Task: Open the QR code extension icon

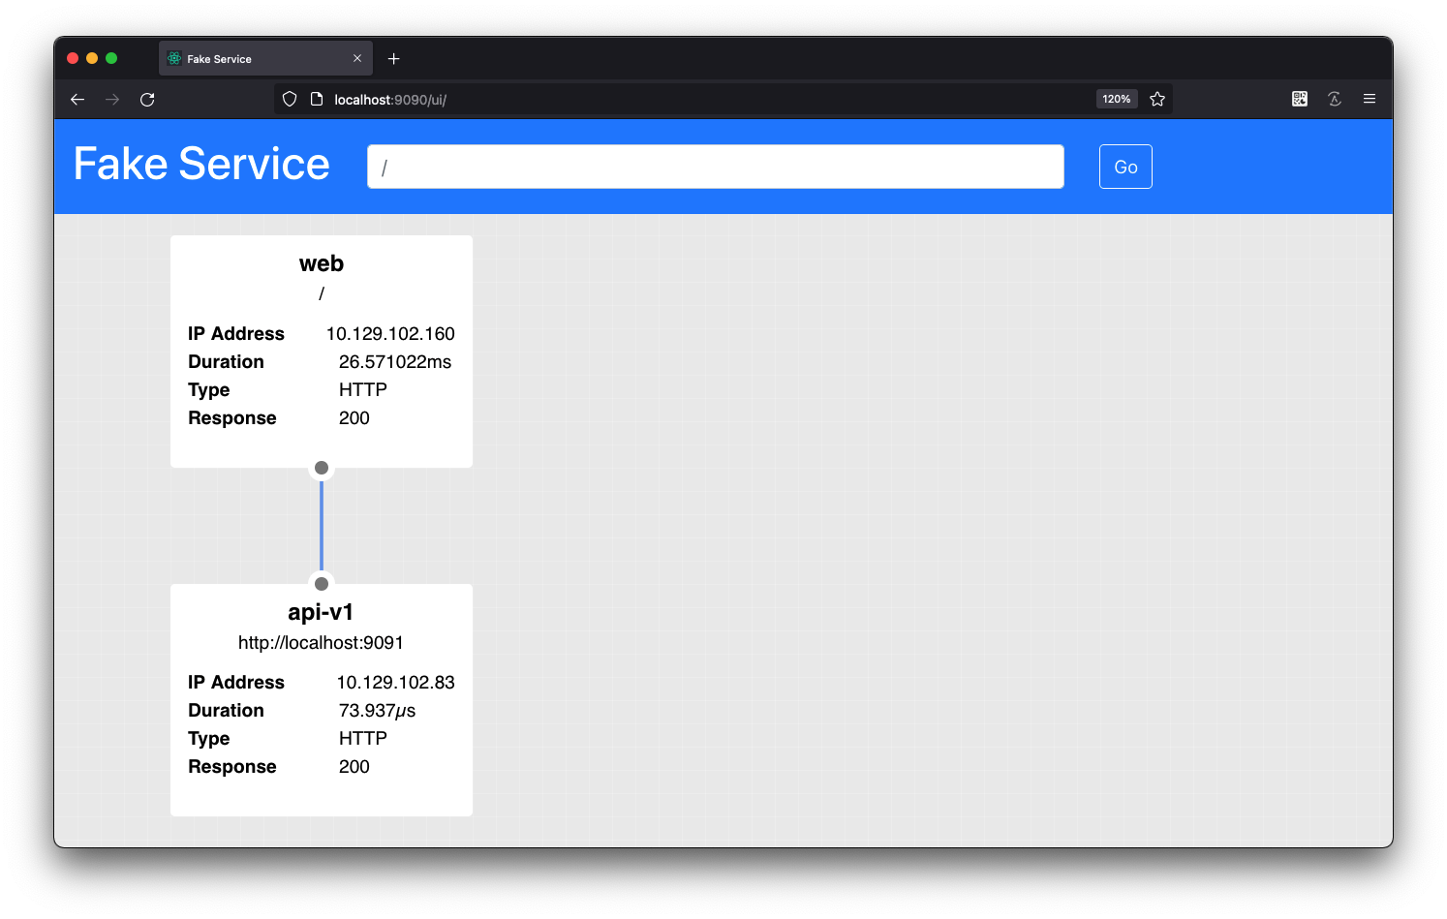Action: coord(1300,99)
